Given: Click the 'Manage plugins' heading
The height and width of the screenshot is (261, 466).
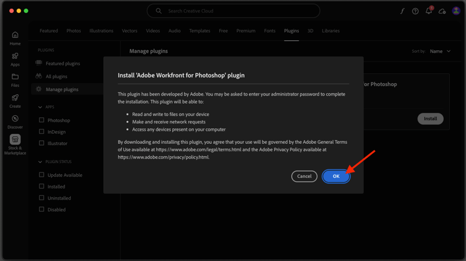Looking at the screenshot, I should (x=148, y=51).
